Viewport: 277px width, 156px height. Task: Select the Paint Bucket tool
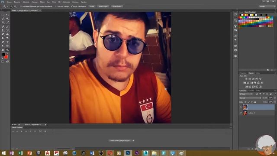pos(7,34)
